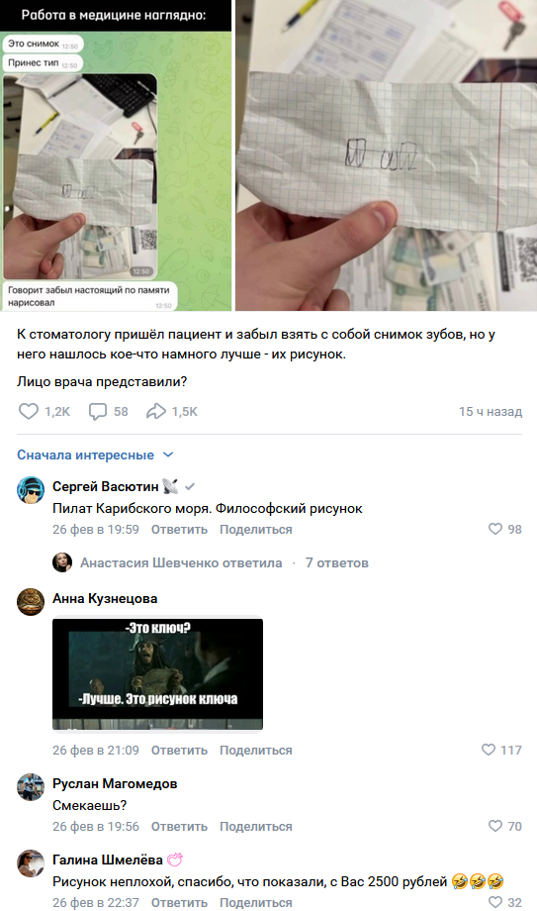Screen dimensions: 537x911
Task: Like Сергей Васютин's comment heart
Action: pyautogui.click(x=495, y=529)
